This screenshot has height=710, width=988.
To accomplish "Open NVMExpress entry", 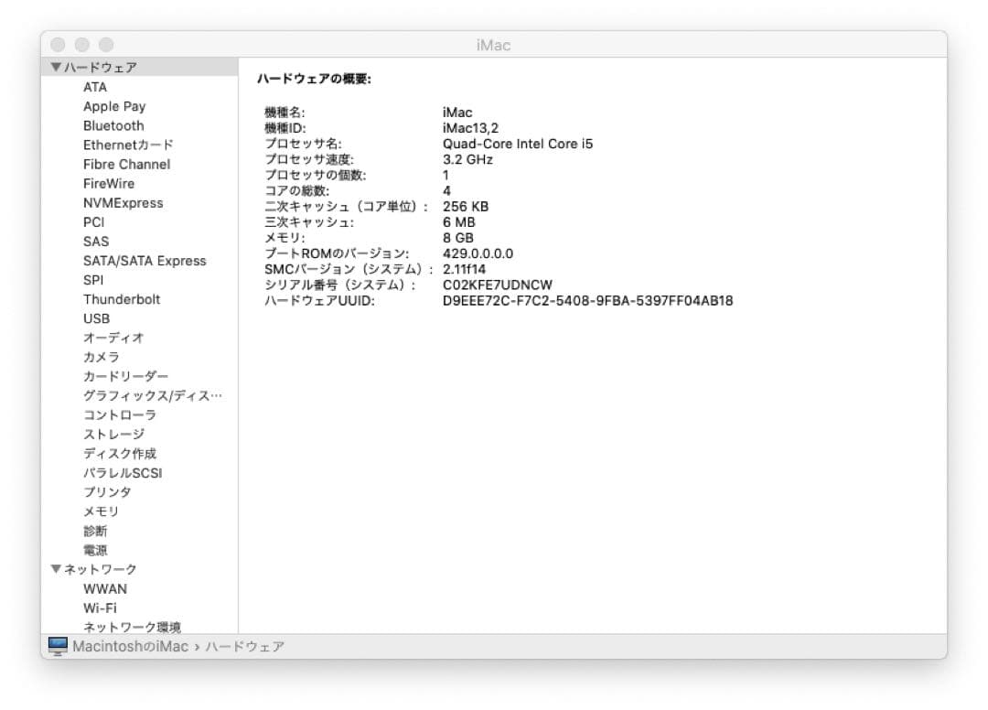I will [123, 203].
